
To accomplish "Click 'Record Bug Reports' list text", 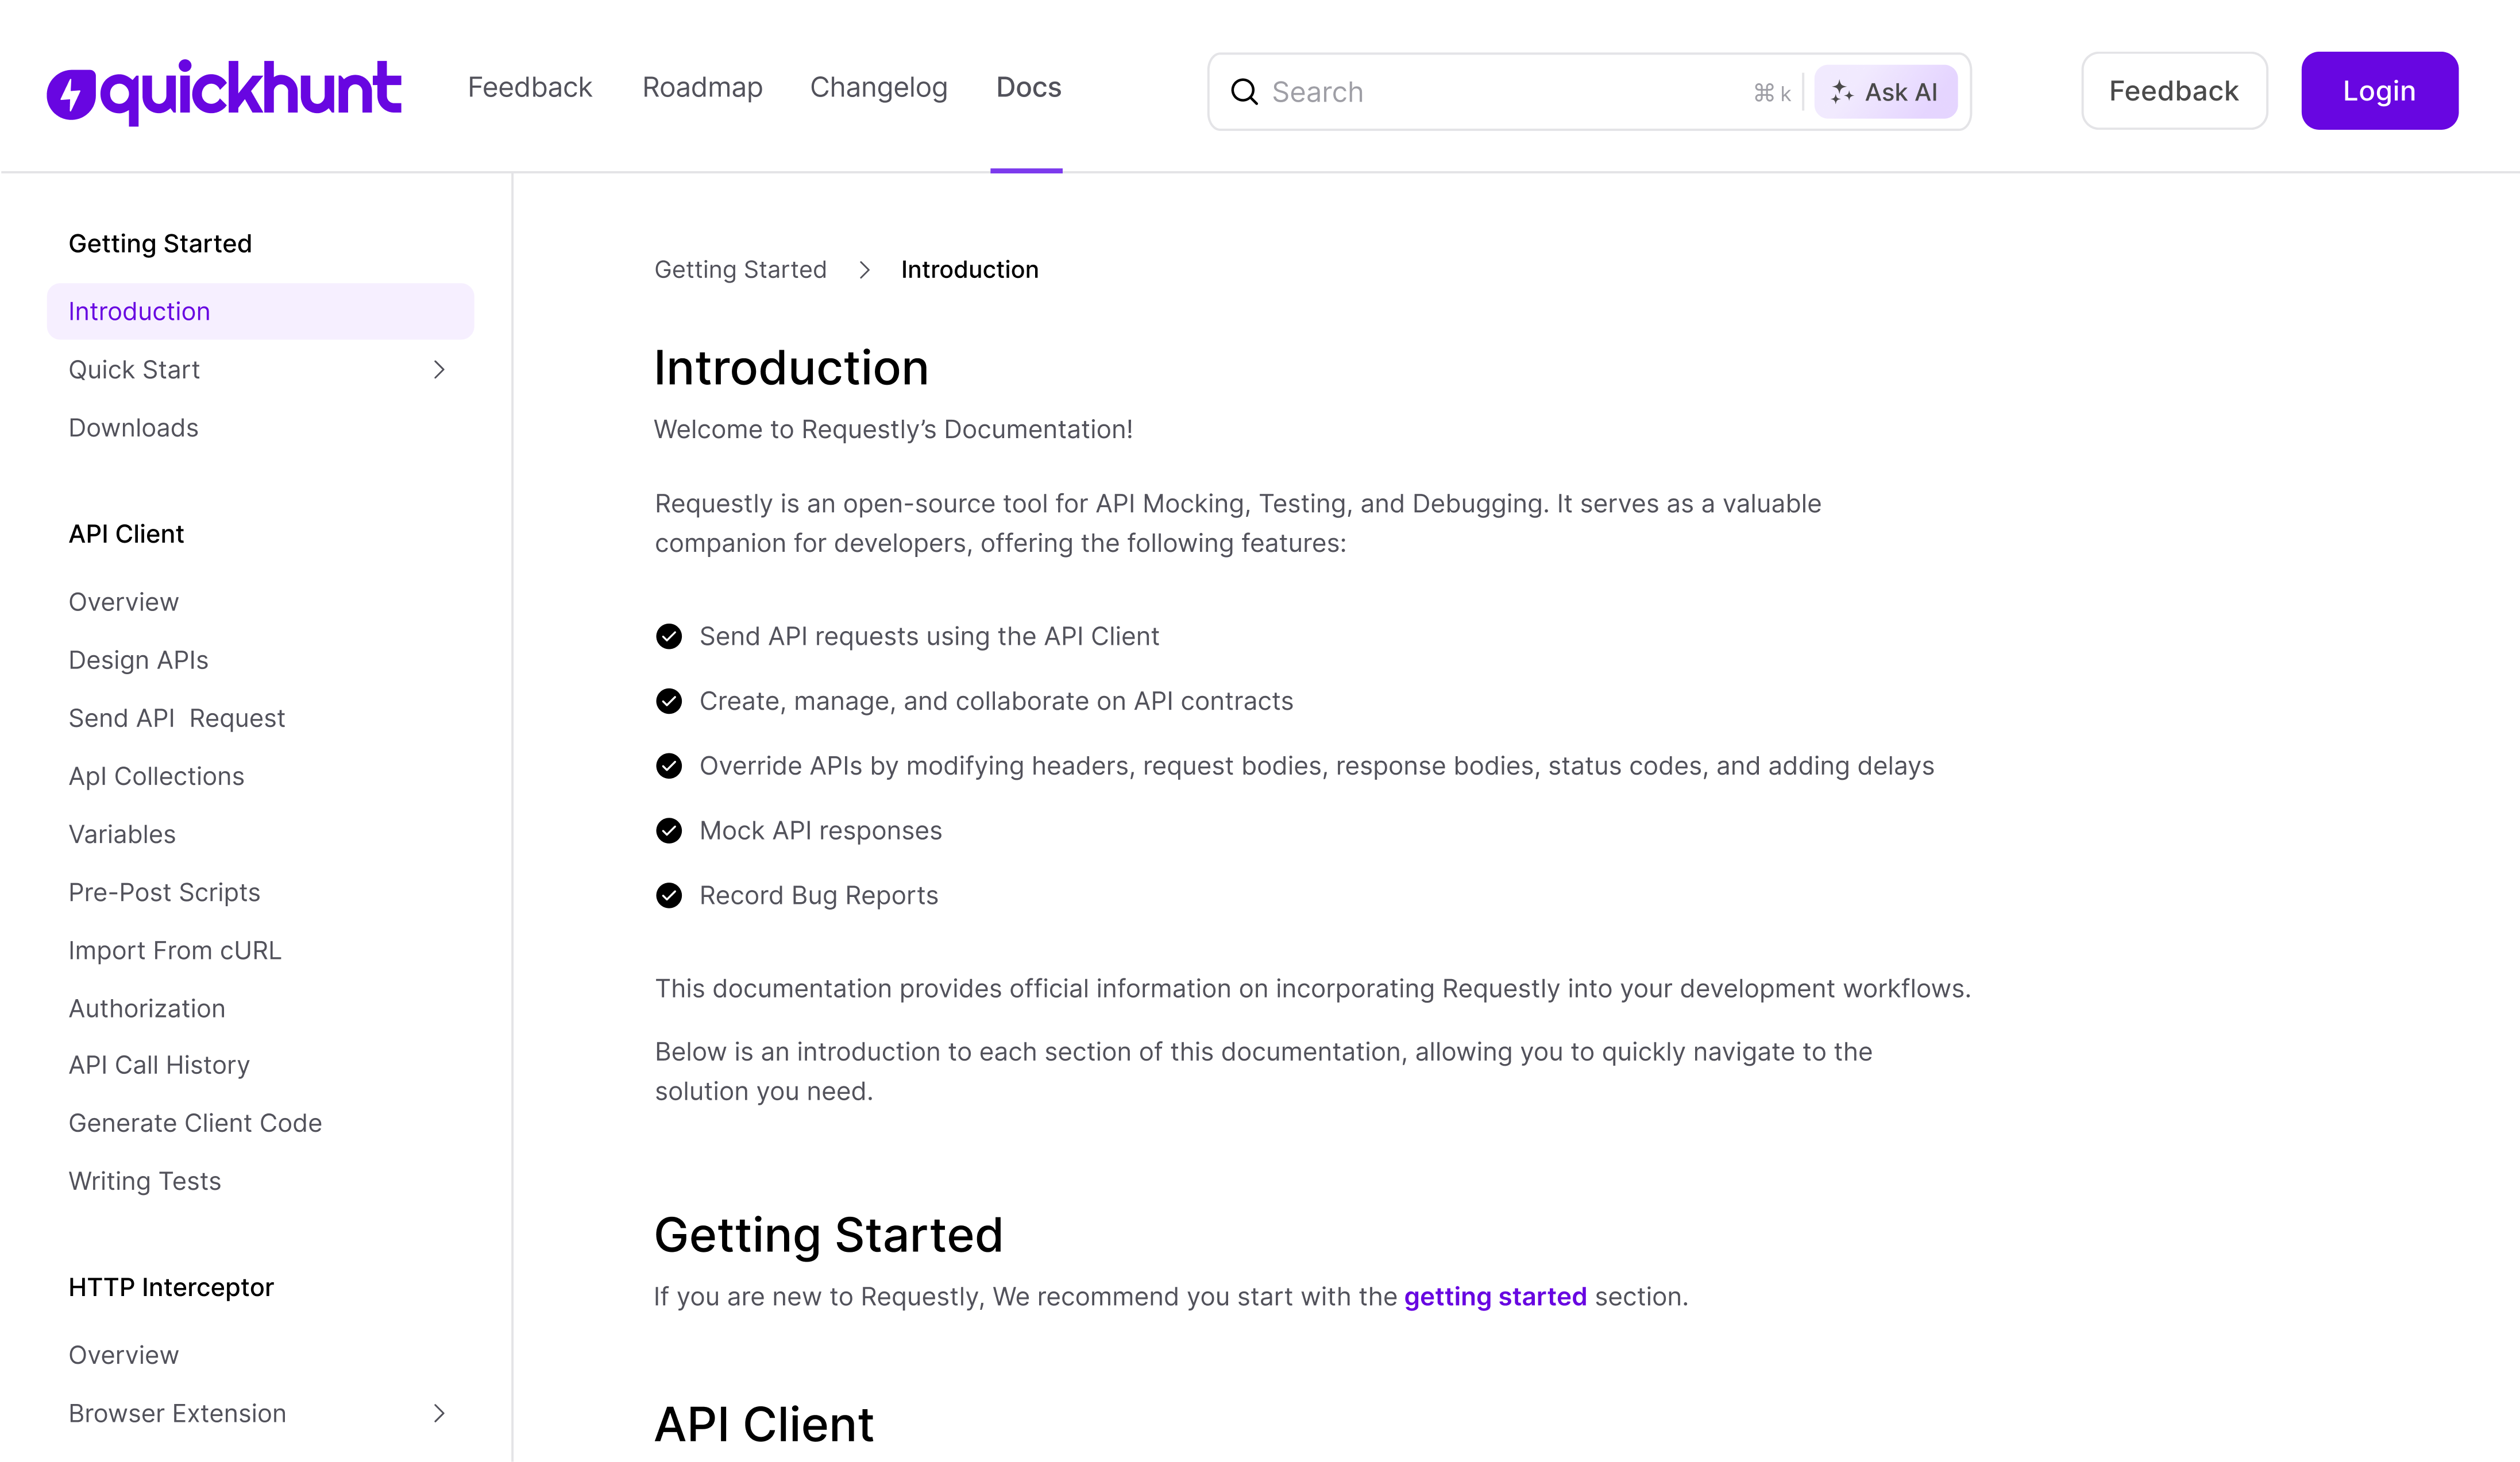I will (818, 896).
